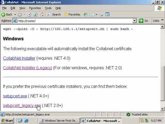Open the Back history dropdown arrow
The height and width of the screenshot is (124, 165).
pyautogui.click(x=15, y=14)
